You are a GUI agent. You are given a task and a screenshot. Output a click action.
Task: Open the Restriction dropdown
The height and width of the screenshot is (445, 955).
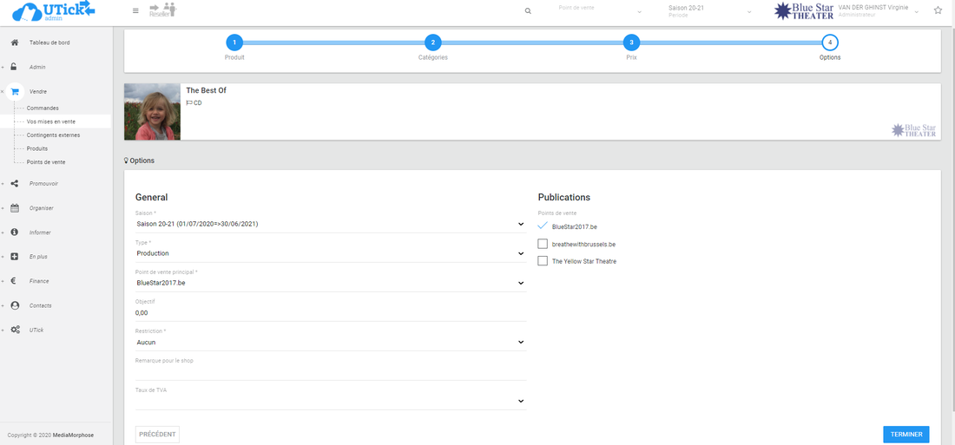pos(330,342)
